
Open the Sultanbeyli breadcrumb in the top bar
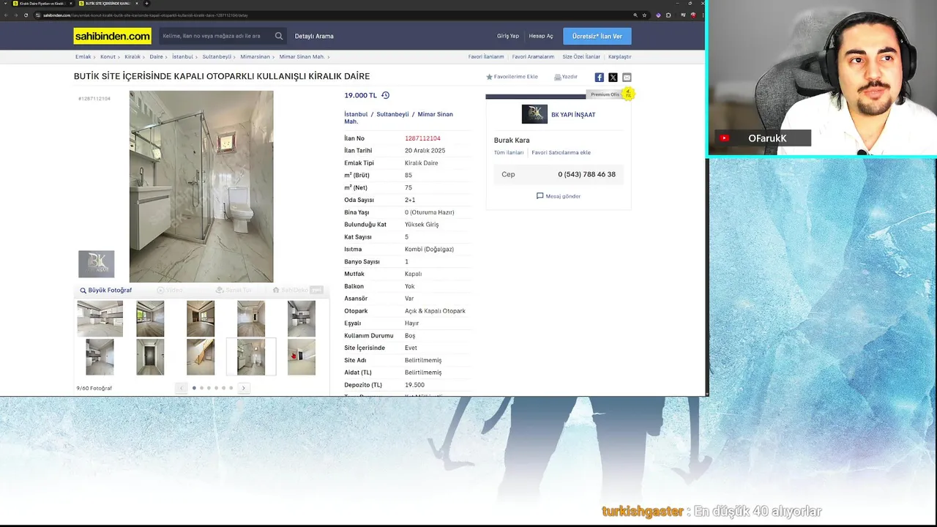point(217,56)
